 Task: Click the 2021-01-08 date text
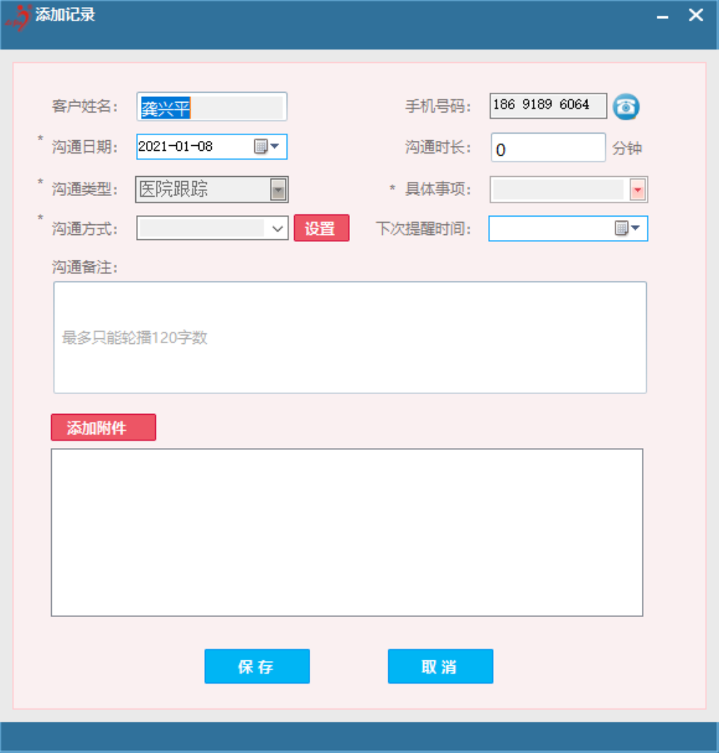pyautogui.click(x=176, y=146)
